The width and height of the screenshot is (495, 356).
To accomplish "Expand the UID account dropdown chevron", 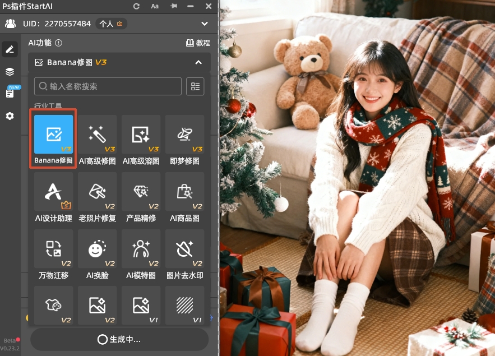I will click(x=204, y=24).
